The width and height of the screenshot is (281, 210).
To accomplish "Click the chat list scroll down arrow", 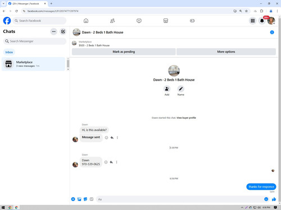I will click(x=68, y=69).
